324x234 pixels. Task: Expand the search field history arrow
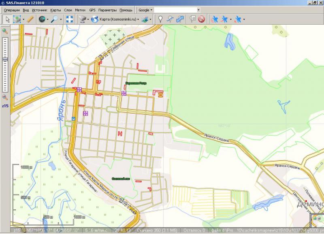[198, 9]
